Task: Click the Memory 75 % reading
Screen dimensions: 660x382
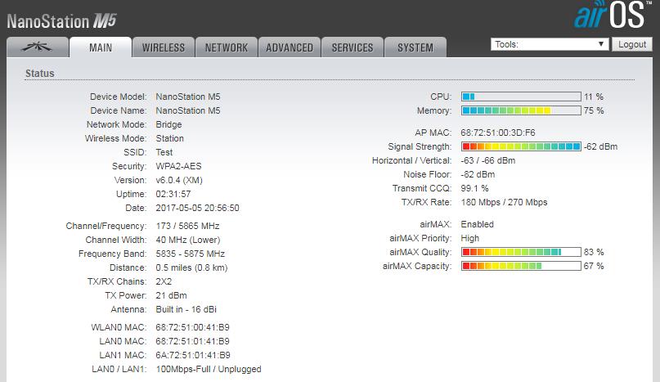Action: pos(594,110)
